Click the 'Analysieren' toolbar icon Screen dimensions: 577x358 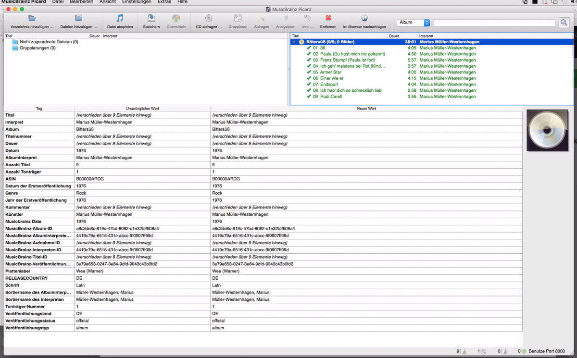[286, 18]
